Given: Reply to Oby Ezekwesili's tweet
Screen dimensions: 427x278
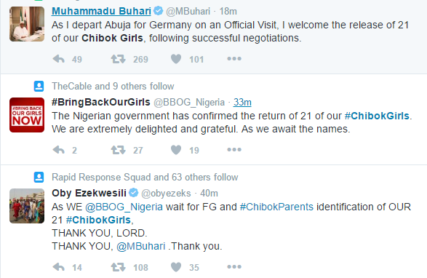Looking at the screenshot, I should pyautogui.click(x=58, y=267).
